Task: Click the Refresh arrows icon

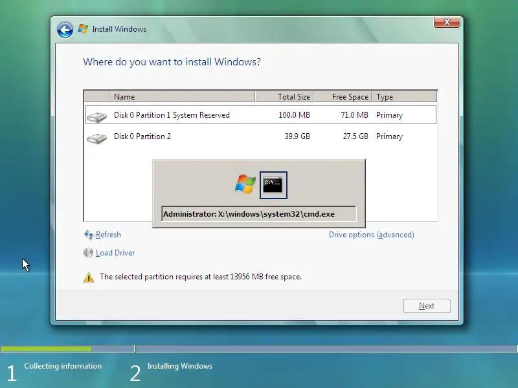Action: click(89, 235)
